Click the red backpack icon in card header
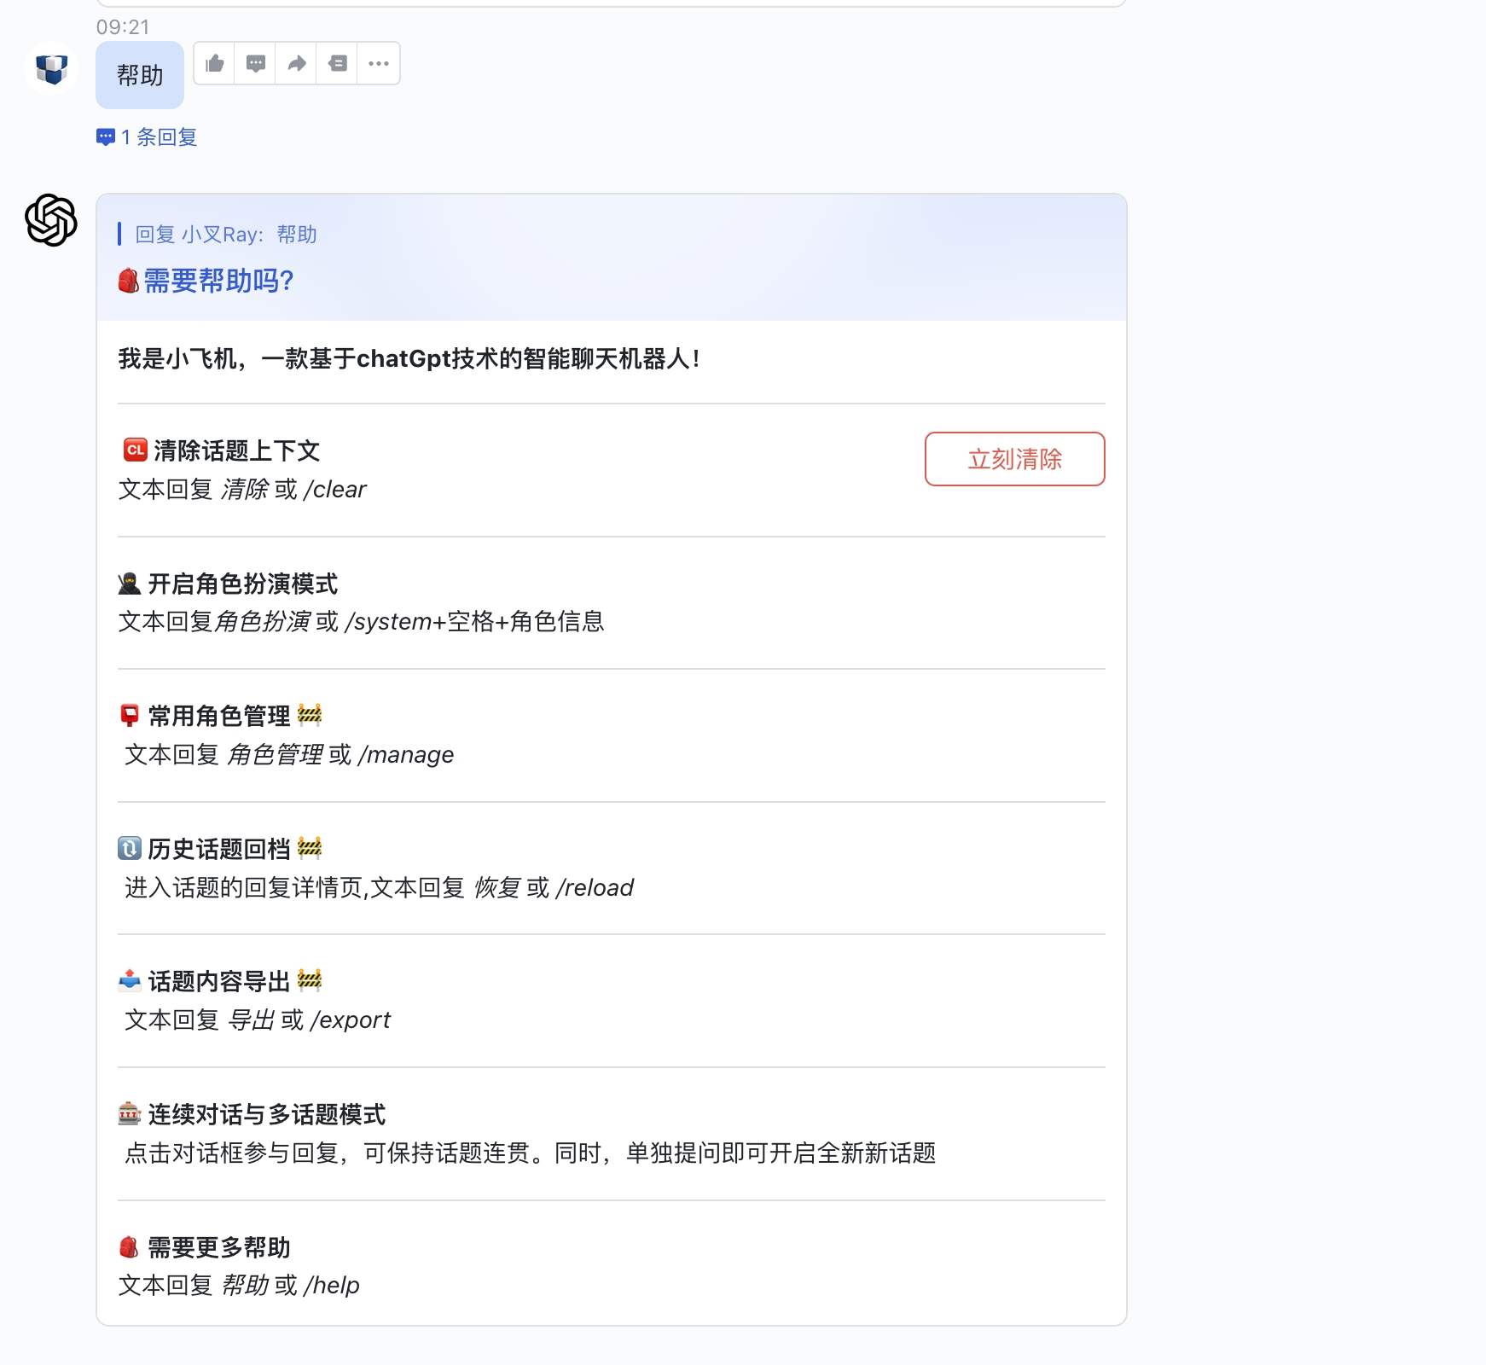 pos(129,281)
